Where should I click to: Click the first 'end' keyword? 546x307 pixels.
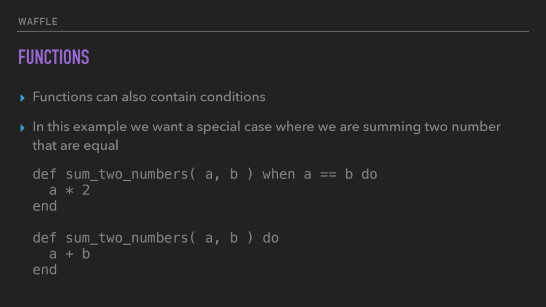[45, 206]
